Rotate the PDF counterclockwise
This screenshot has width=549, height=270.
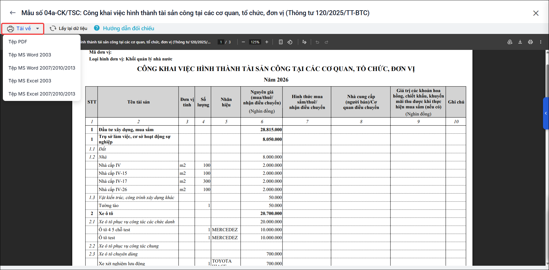pyautogui.click(x=290, y=42)
